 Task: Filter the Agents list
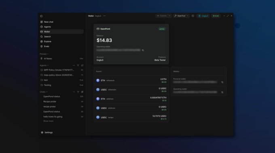tap(78, 65)
